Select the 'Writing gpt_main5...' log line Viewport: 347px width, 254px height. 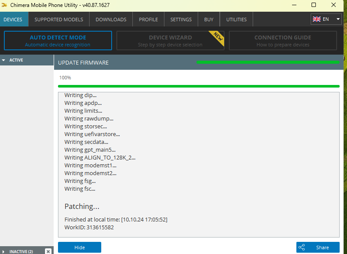(90, 150)
